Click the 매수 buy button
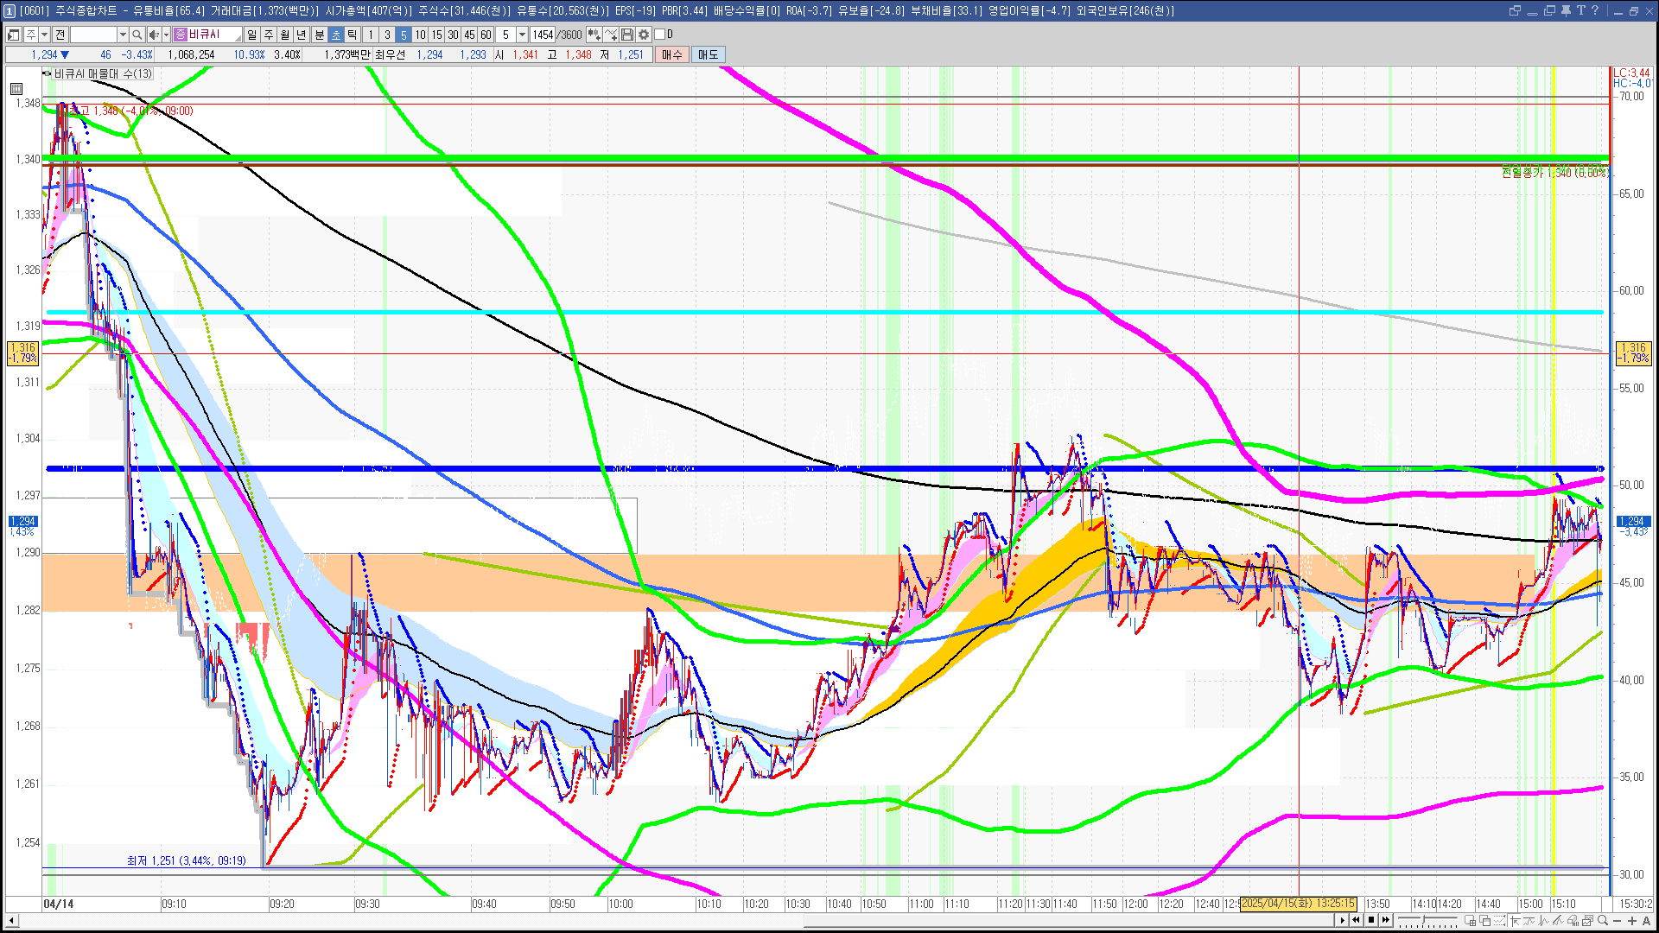 (672, 54)
